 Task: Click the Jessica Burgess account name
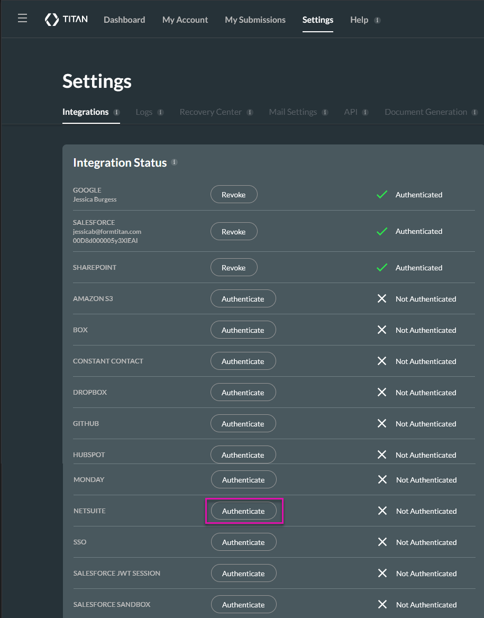tap(95, 199)
